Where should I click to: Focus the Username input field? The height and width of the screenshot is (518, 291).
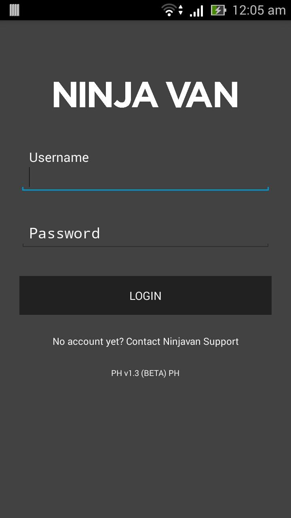(x=145, y=177)
